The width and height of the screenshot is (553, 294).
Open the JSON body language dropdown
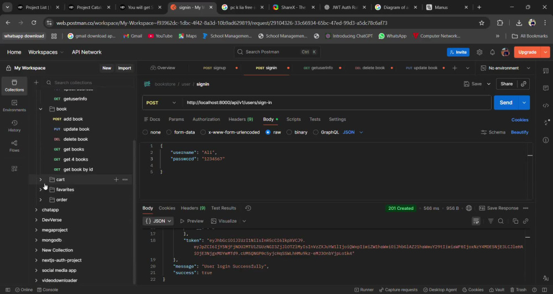tap(353, 132)
